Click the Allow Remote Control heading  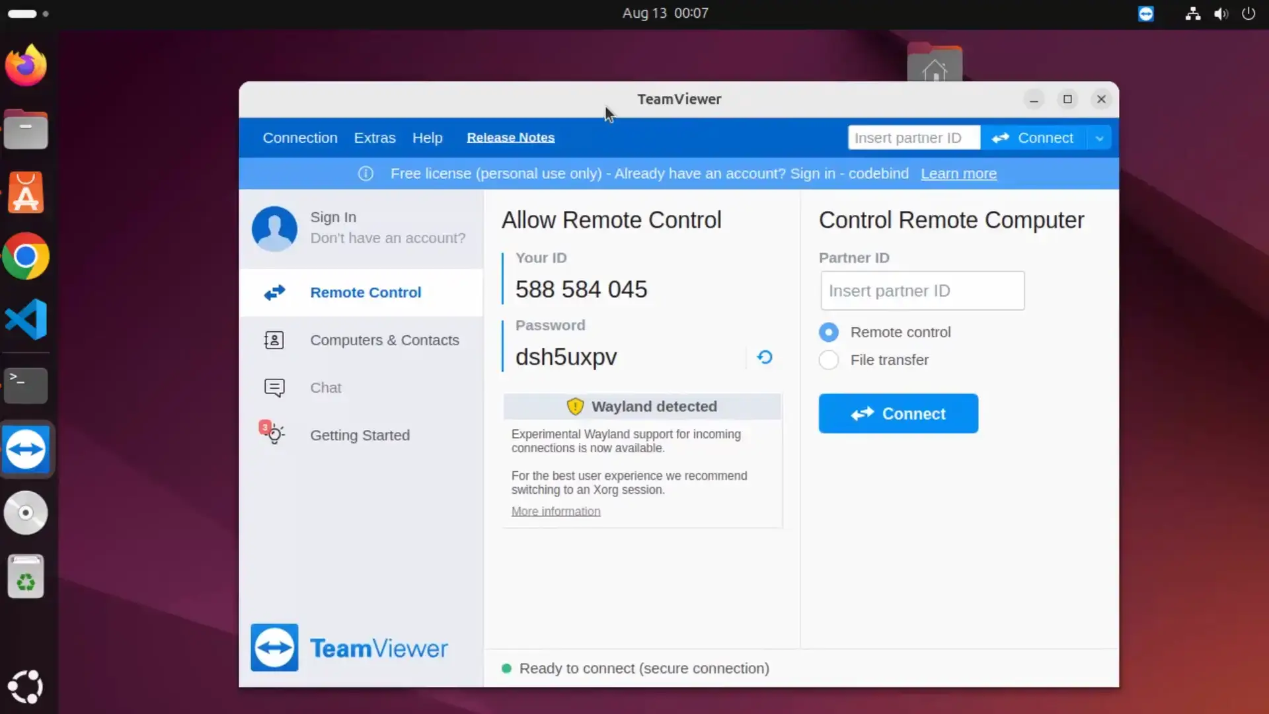pos(611,220)
